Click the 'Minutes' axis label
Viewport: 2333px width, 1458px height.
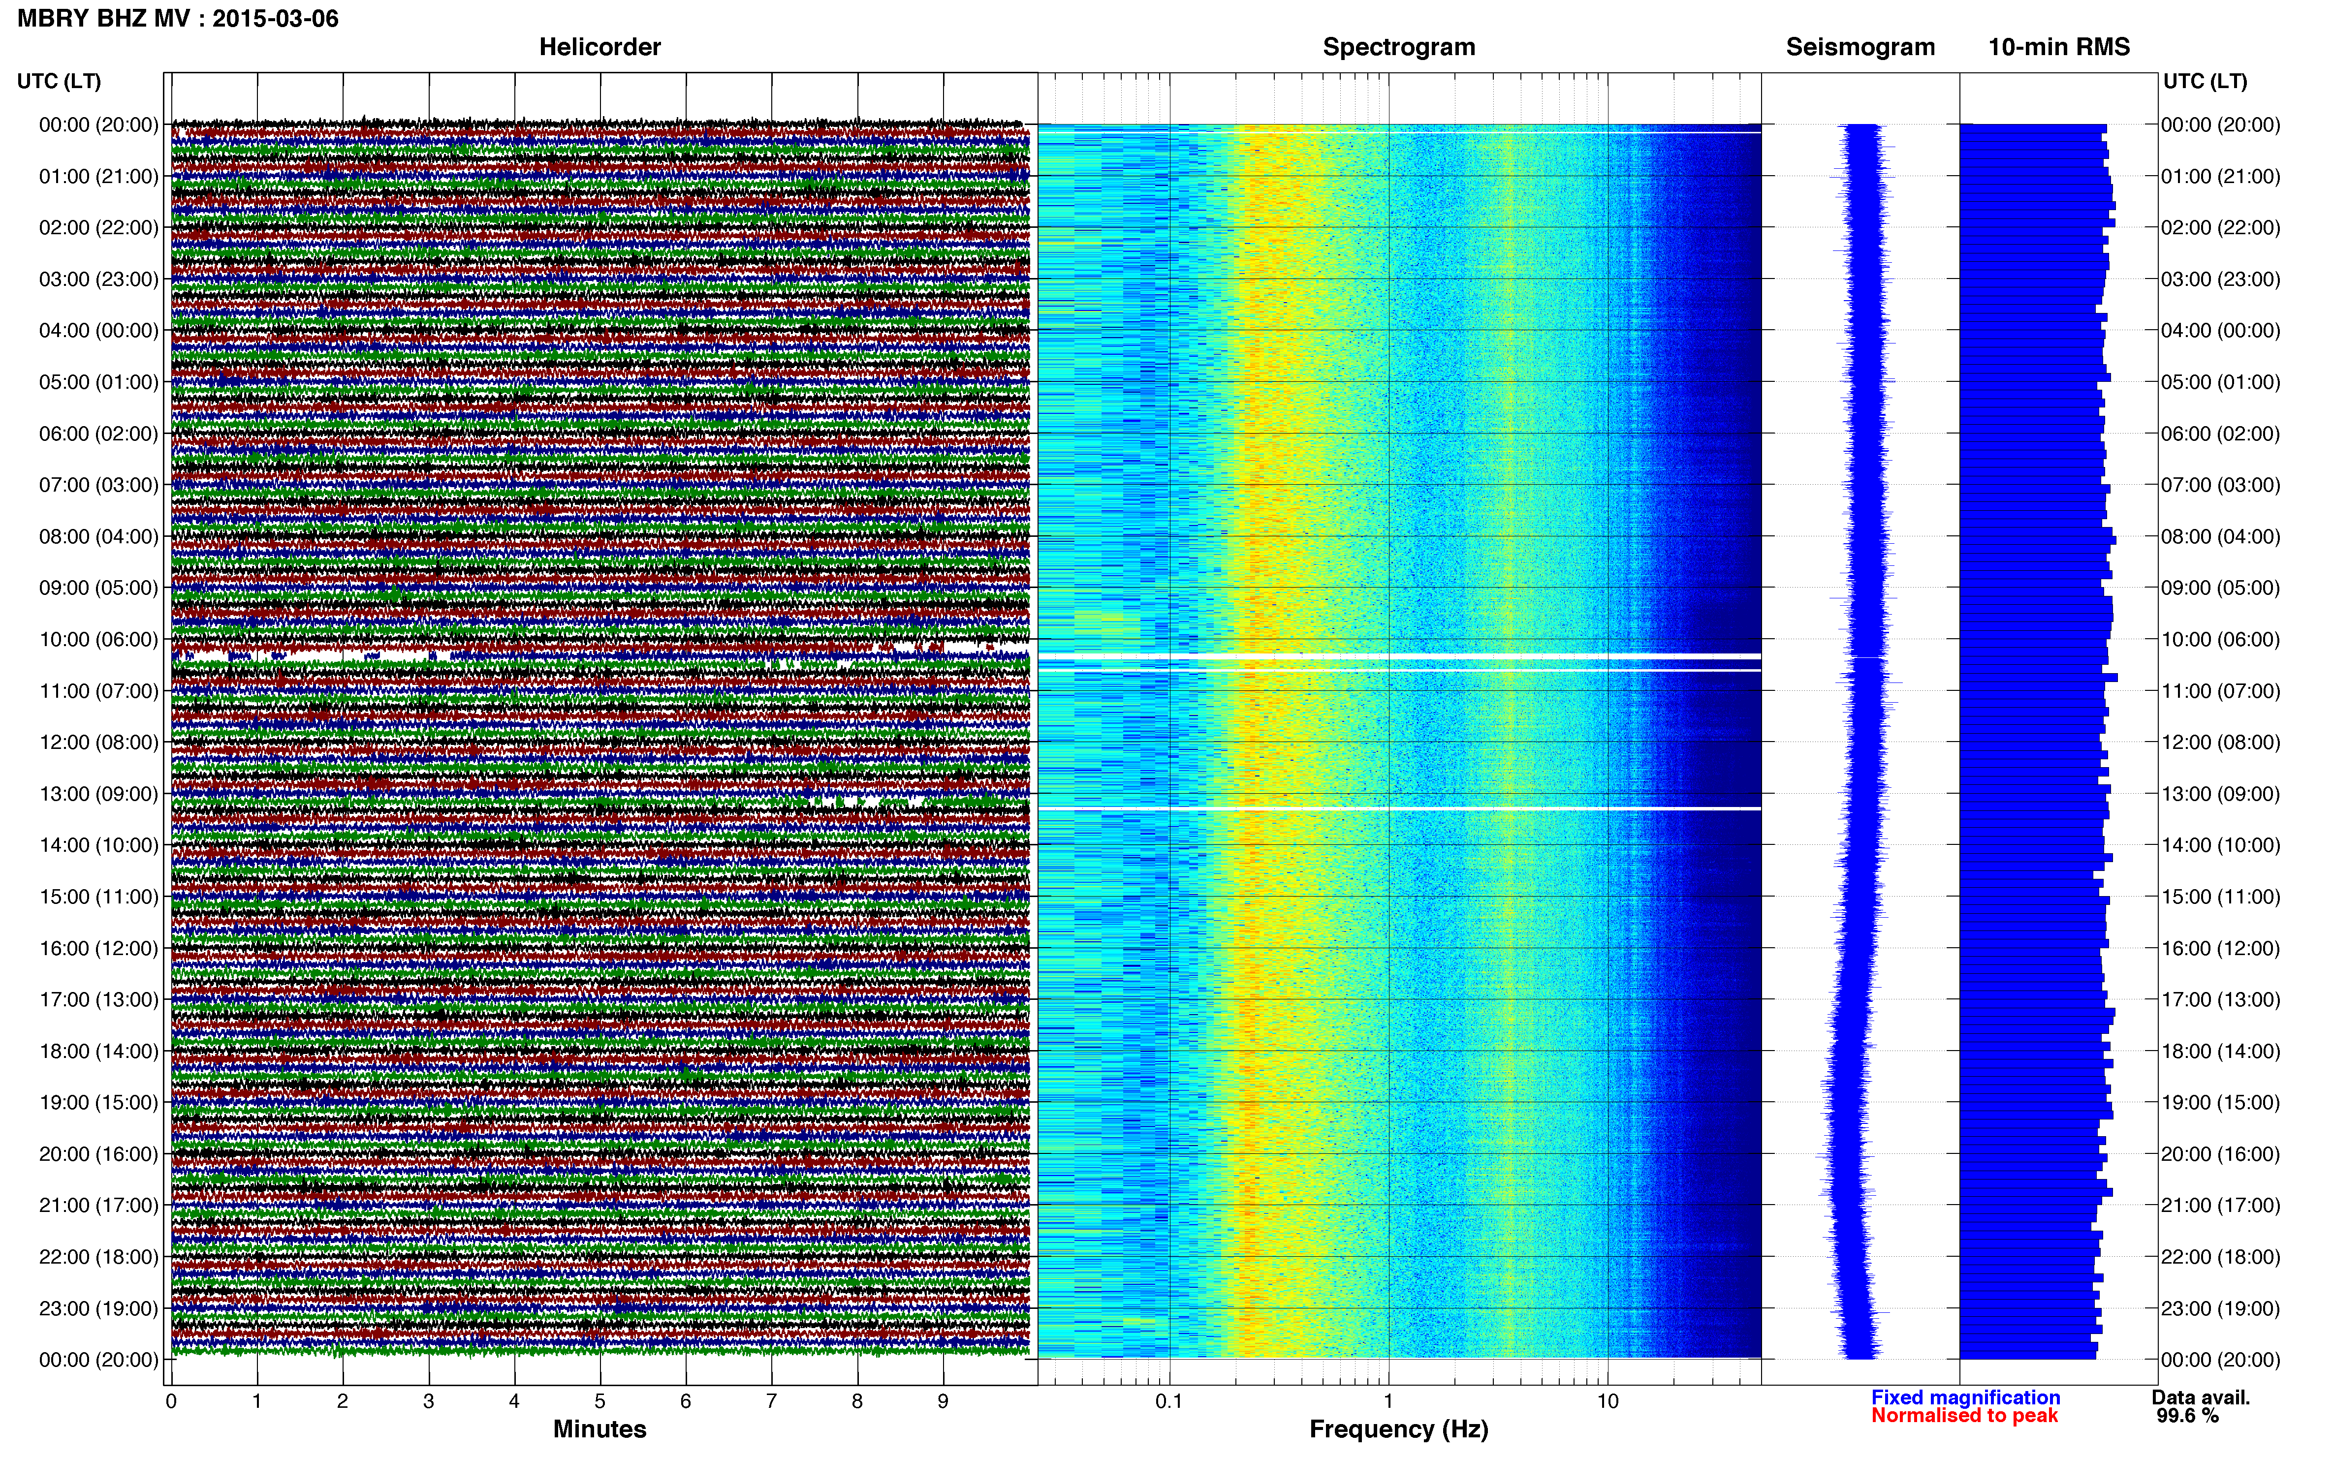[x=600, y=1429]
